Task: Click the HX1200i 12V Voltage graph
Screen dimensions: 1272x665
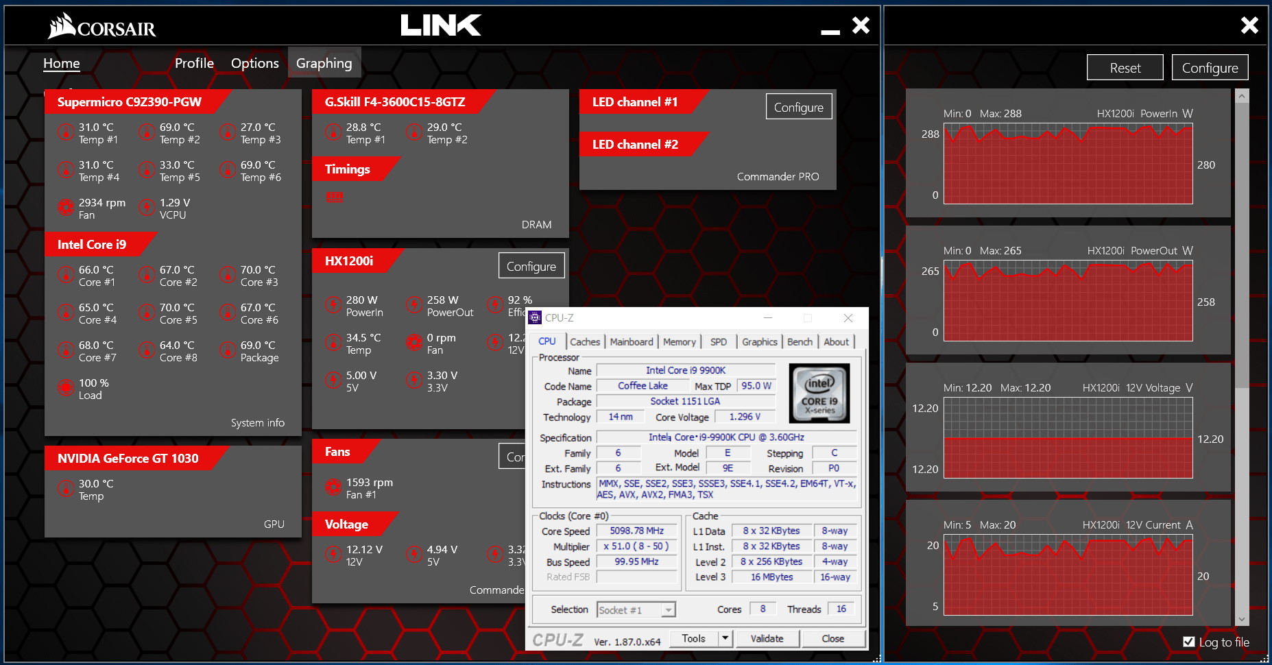Action: (1068, 437)
